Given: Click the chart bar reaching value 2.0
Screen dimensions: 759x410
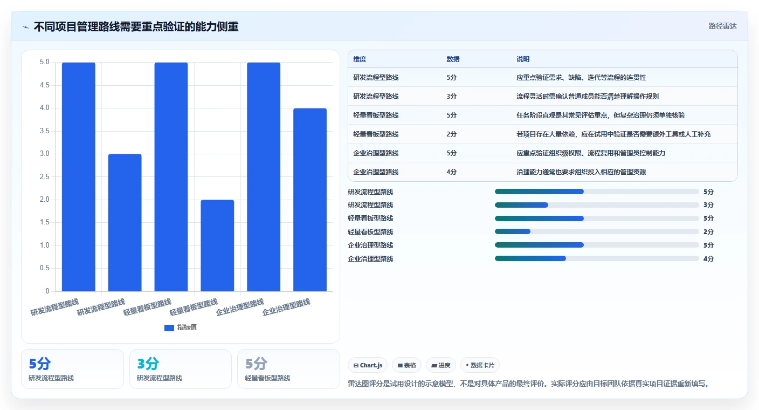Looking at the screenshot, I should [217, 245].
